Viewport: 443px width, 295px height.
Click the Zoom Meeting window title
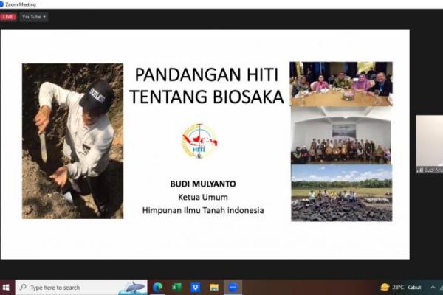21,4
